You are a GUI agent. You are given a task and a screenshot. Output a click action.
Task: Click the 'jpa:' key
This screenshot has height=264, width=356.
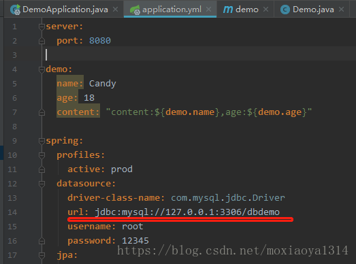point(67,255)
